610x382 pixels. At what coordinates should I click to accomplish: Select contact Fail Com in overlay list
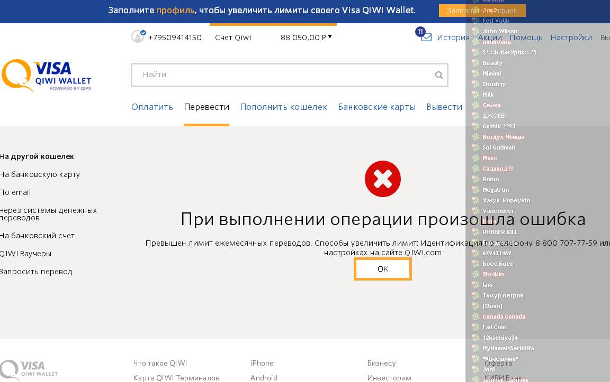494,327
